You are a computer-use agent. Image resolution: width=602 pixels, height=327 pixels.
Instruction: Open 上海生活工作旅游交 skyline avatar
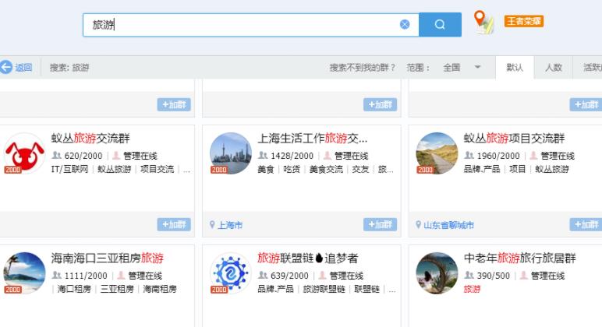[x=231, y=153]
